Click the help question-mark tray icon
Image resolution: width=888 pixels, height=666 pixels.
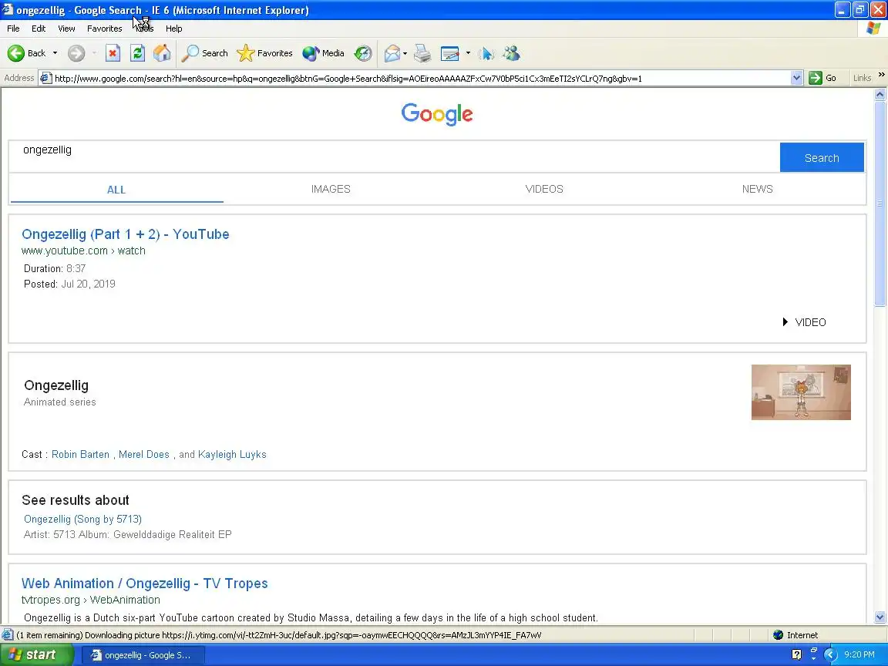tap(797, 654)
